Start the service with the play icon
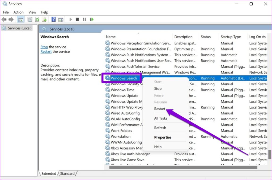 point(70,19)
